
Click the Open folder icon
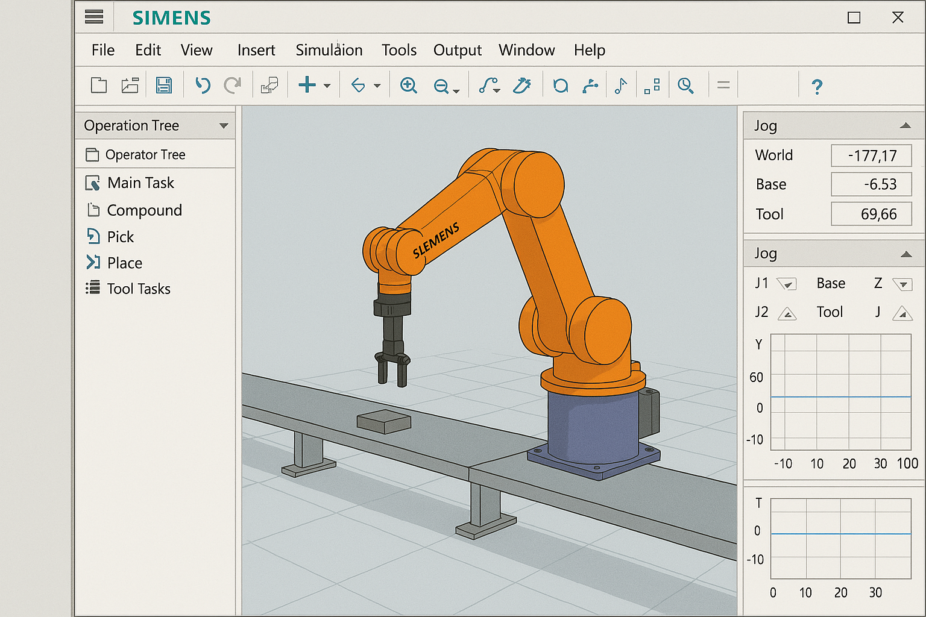click(130, 86)
